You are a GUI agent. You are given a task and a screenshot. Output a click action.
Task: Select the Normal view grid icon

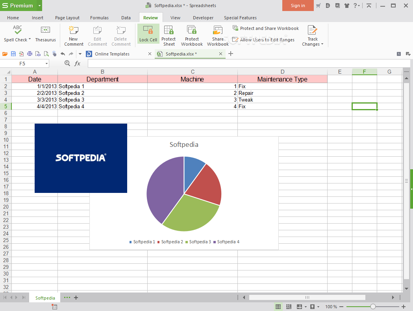[x=278, y=307]
